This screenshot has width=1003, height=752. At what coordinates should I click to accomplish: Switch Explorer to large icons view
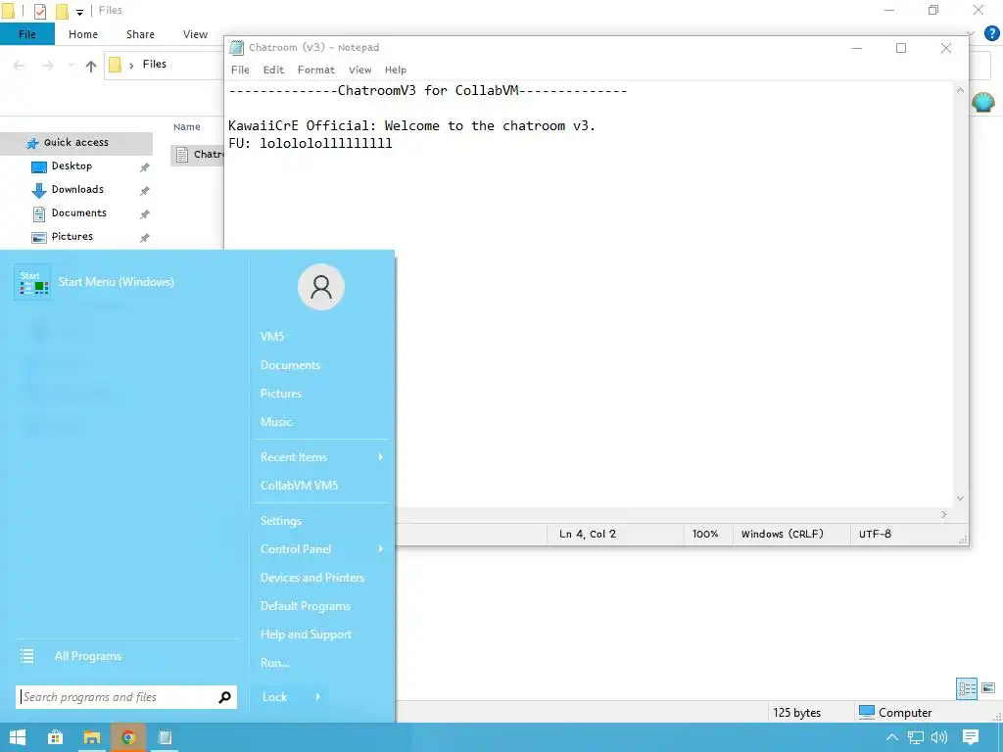coord(988,688)
